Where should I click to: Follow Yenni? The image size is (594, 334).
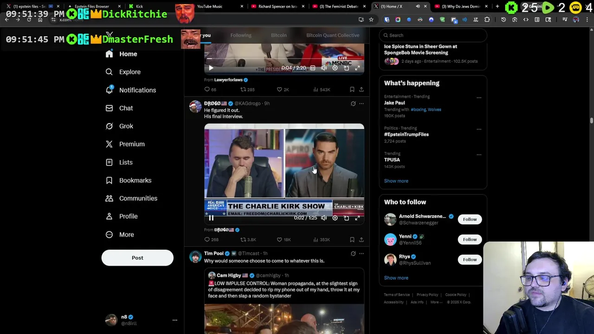point(470,239)
